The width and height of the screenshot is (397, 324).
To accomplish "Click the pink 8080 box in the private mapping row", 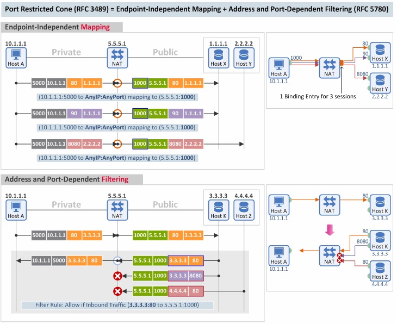I will (x=74, y=144).
